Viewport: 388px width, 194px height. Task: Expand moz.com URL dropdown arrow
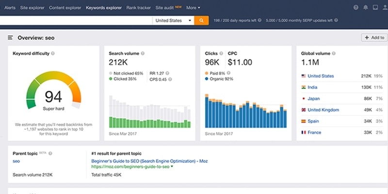tap(172, 167)
